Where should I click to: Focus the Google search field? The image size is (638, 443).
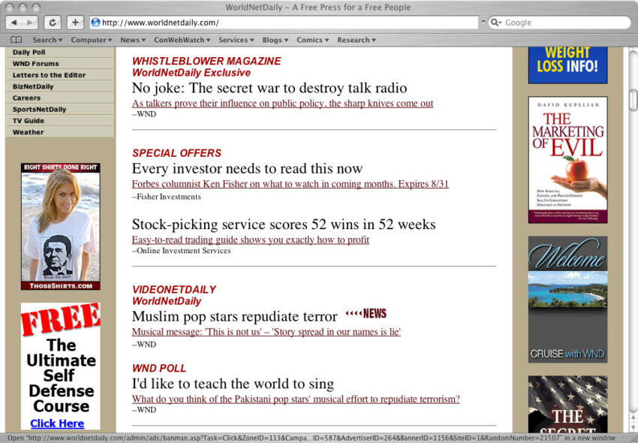[559, 23]
